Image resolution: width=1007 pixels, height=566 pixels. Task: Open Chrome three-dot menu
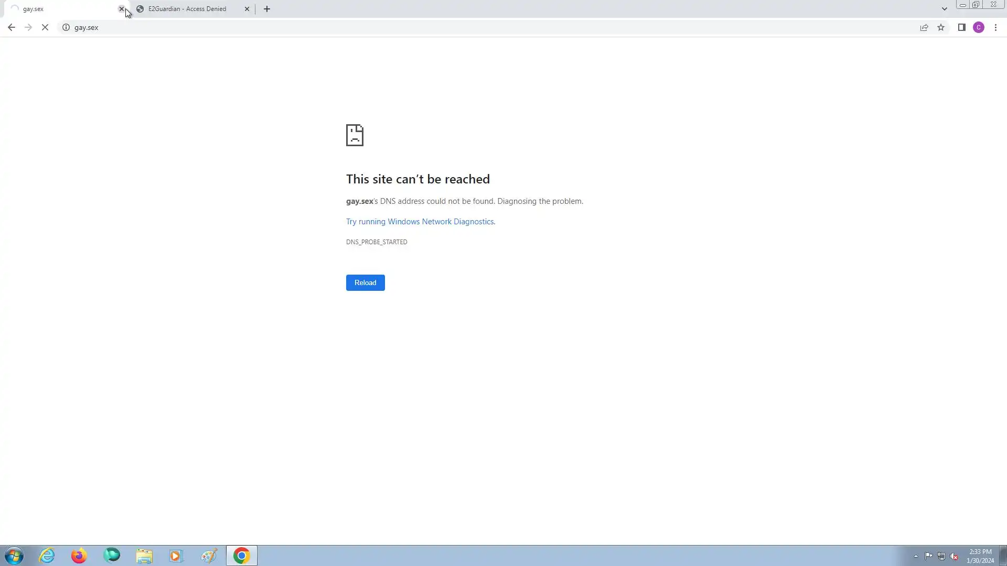pos(995,27)
